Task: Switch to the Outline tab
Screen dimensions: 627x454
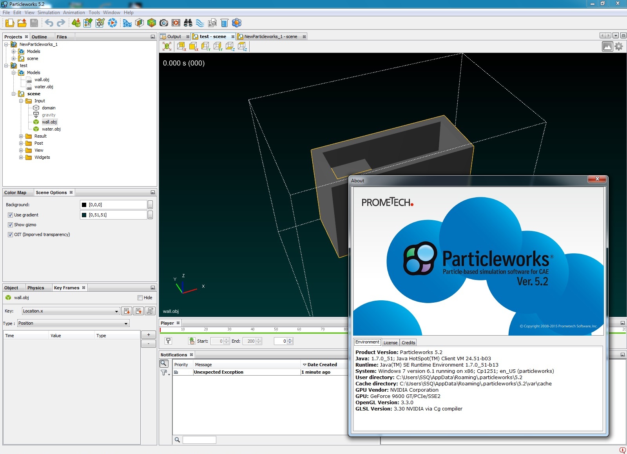Action: coord(39,37)
